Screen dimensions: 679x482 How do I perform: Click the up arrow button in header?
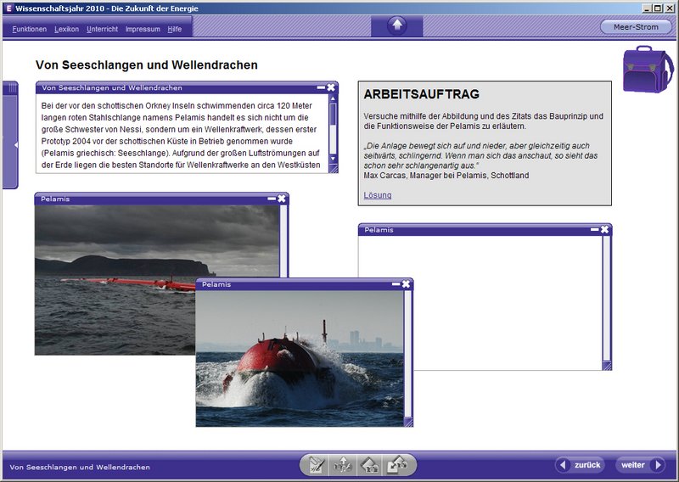click(396, 25)
